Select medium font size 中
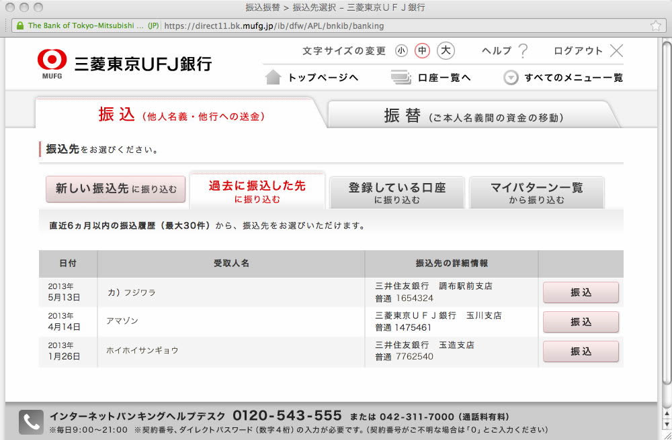Viewport: 672px width, 440px height. [422, 51]
